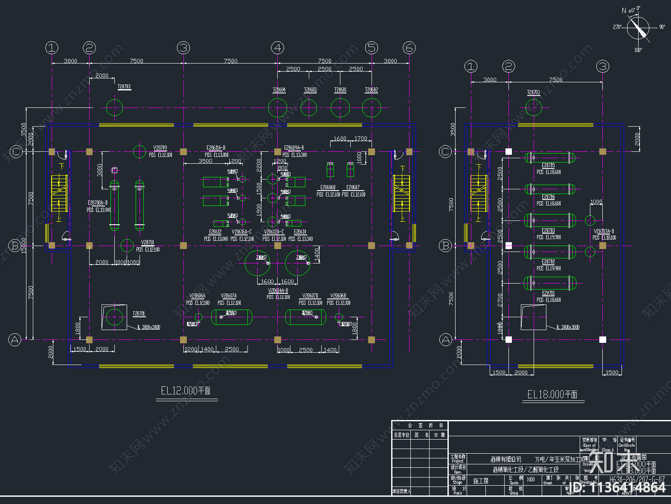This screenshot has width=671, height=504.
Task: Click exchanger label 'E20701'
Action: click(549, 293)
